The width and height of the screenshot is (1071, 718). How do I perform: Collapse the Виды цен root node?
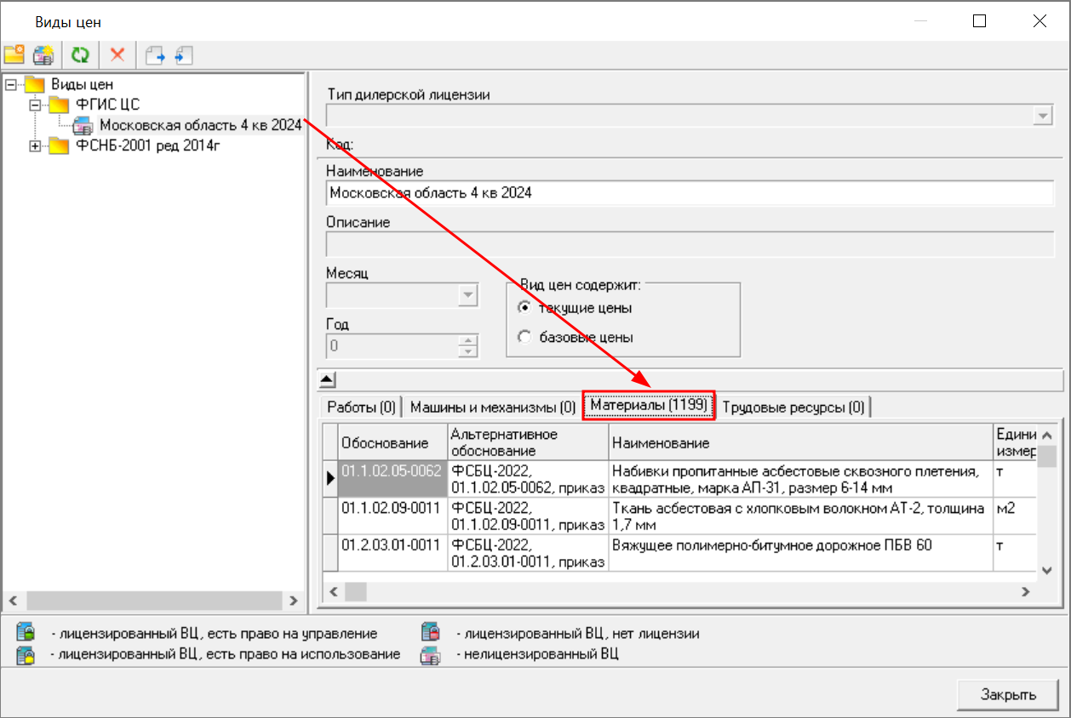[x=10, y=84]
